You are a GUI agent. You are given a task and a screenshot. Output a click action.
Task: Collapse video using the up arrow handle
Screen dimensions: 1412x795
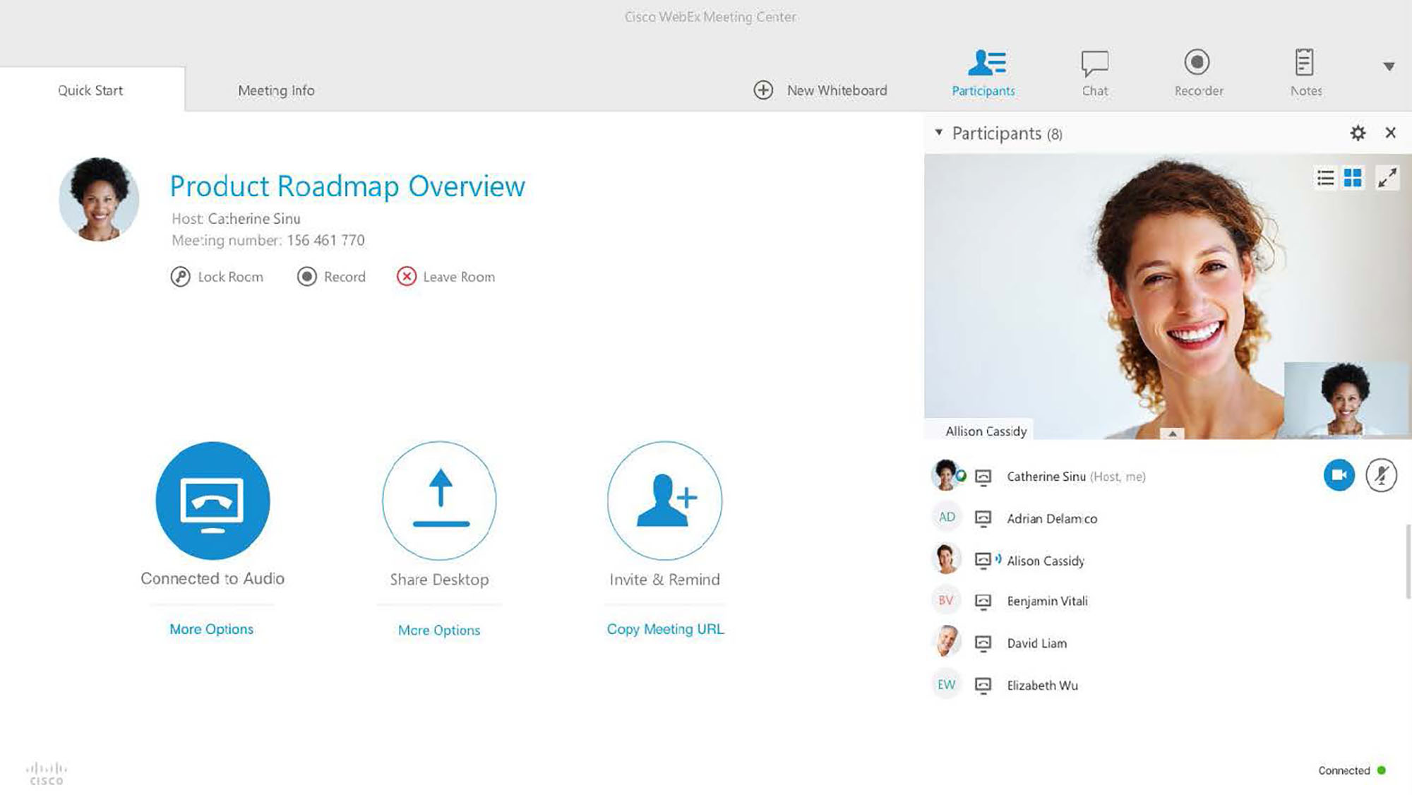click(1172, 434)
